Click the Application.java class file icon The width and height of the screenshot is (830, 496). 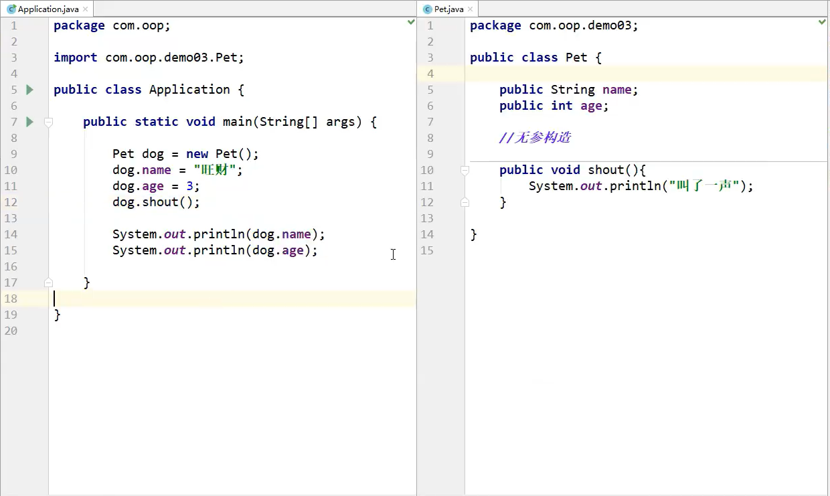point(11,9)
